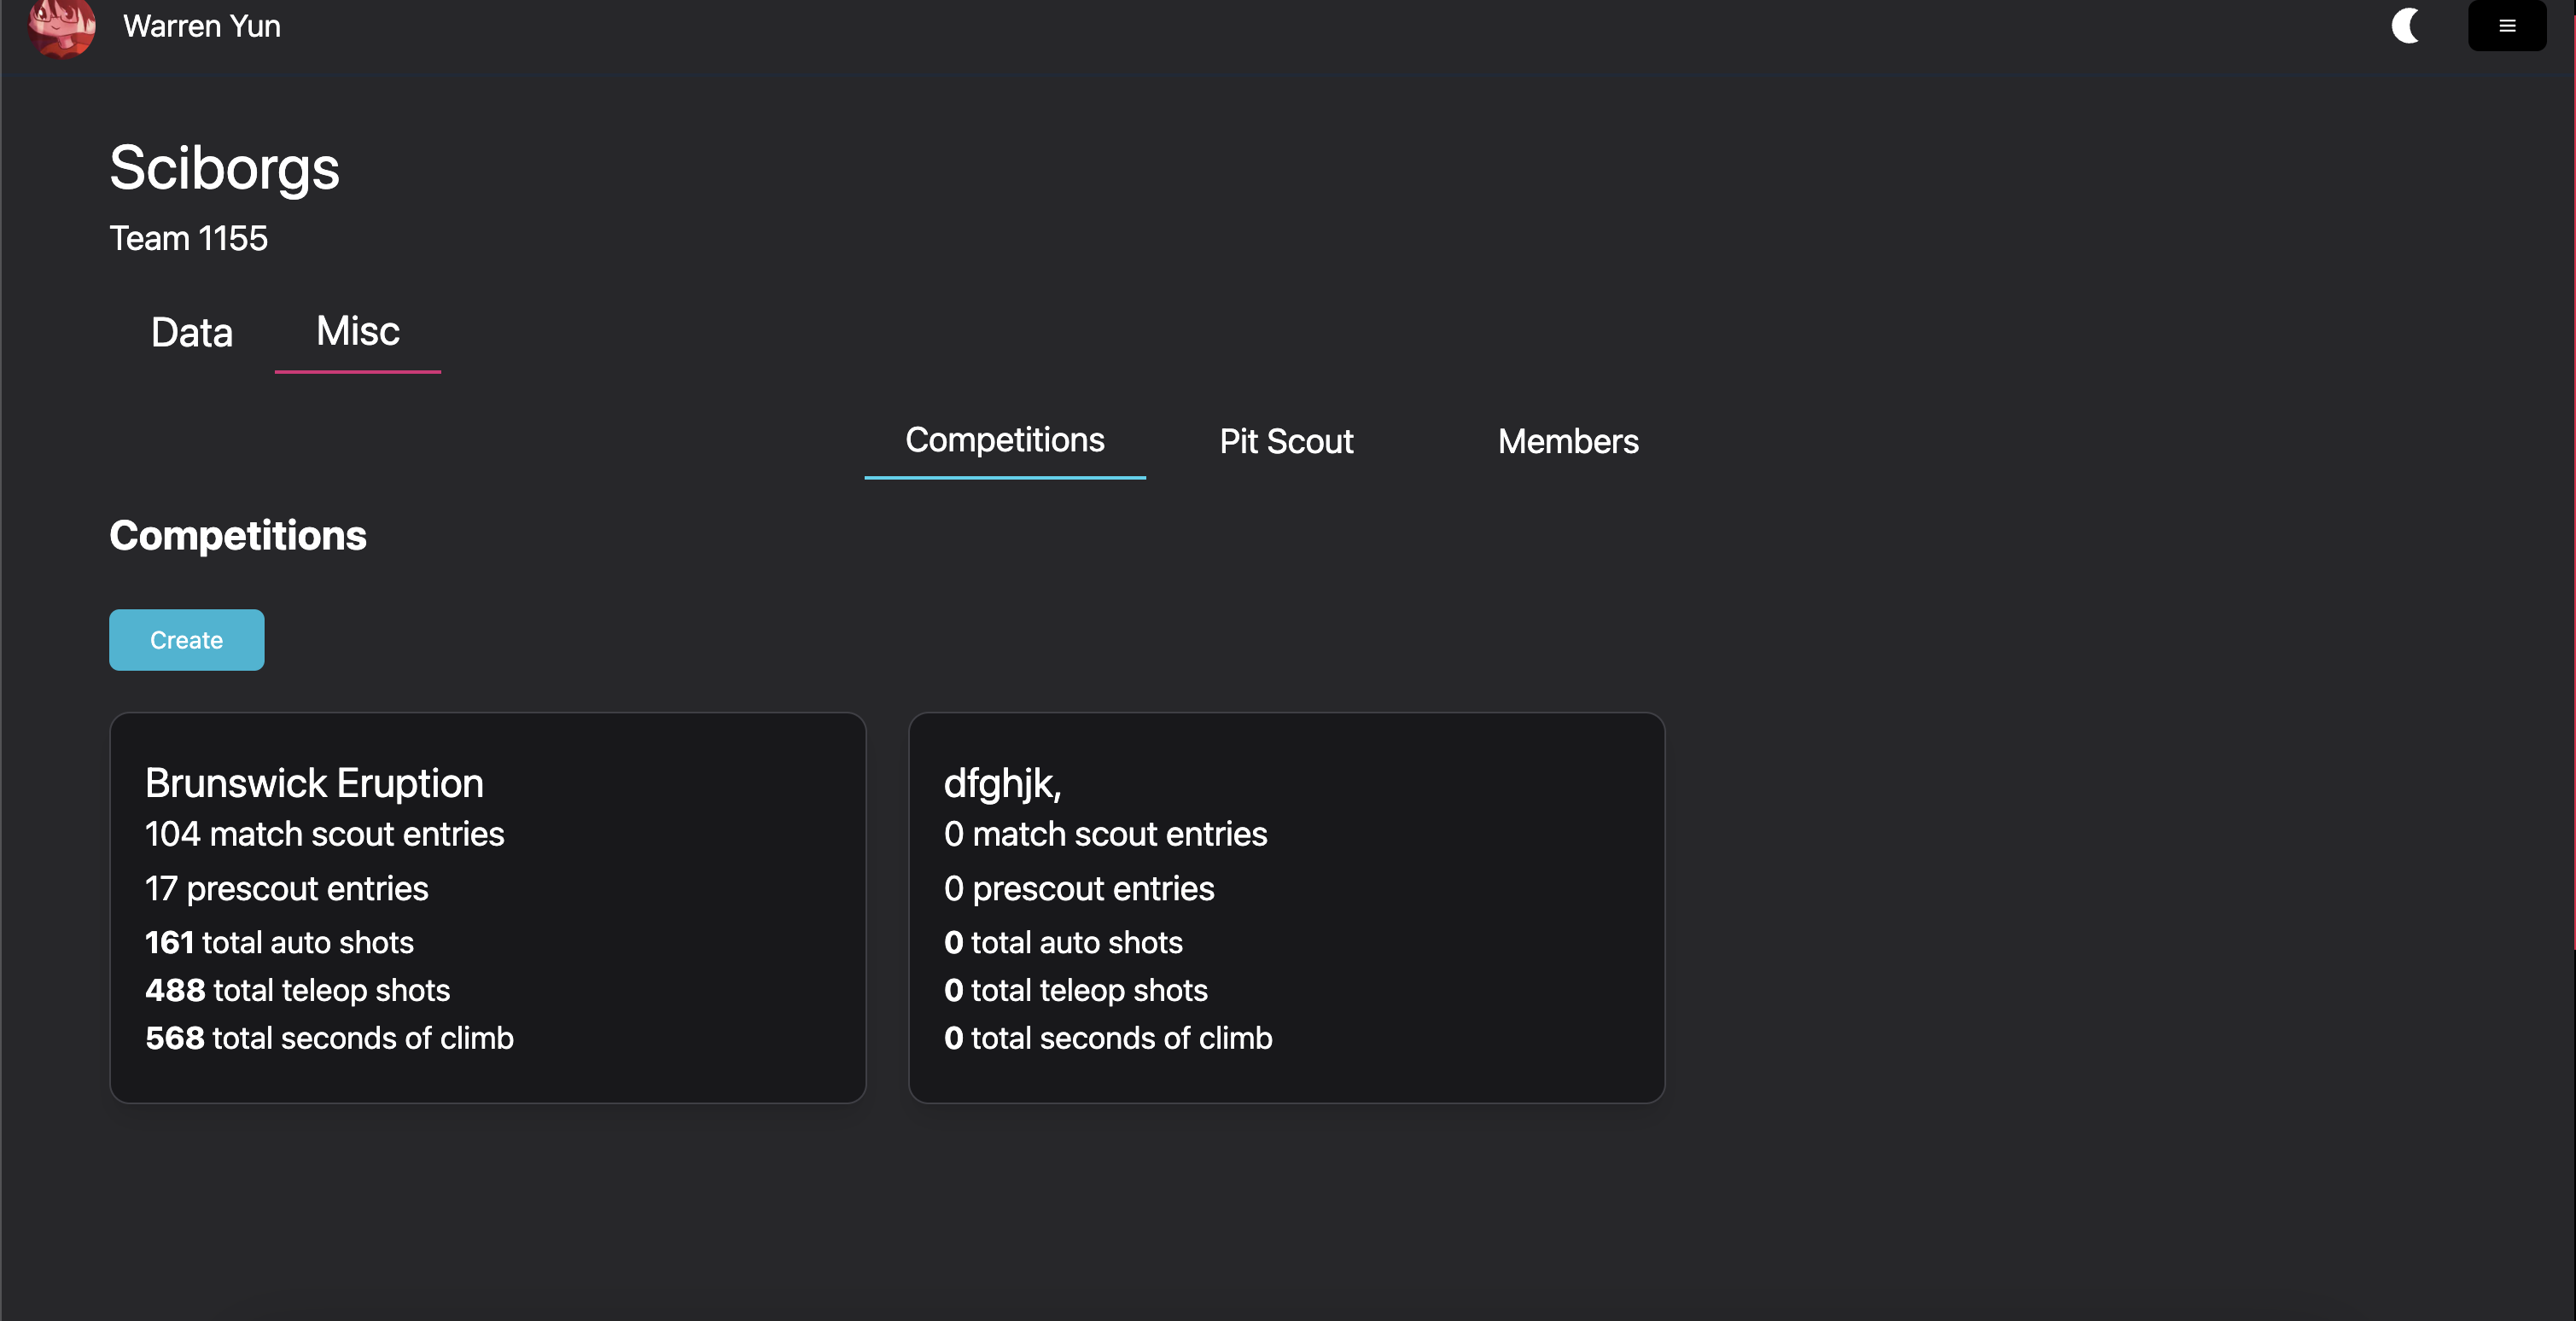The height and width of the screenshot is (1321, 2576).
Task: Click 568 total seconds of climb stat
Action: [x=330, y=1038]
